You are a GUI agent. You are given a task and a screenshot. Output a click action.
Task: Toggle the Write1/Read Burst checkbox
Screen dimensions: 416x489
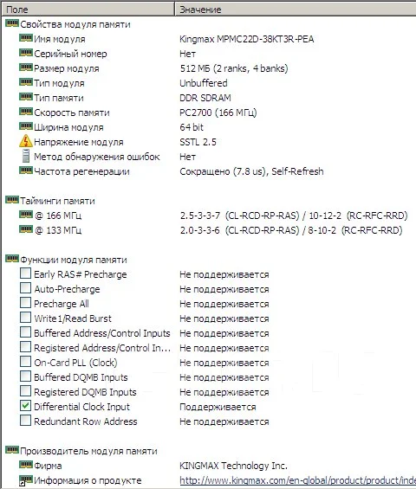[25, 318]
